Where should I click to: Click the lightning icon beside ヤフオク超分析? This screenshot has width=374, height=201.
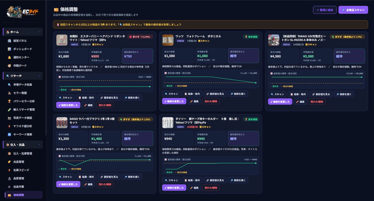point(9,126)
